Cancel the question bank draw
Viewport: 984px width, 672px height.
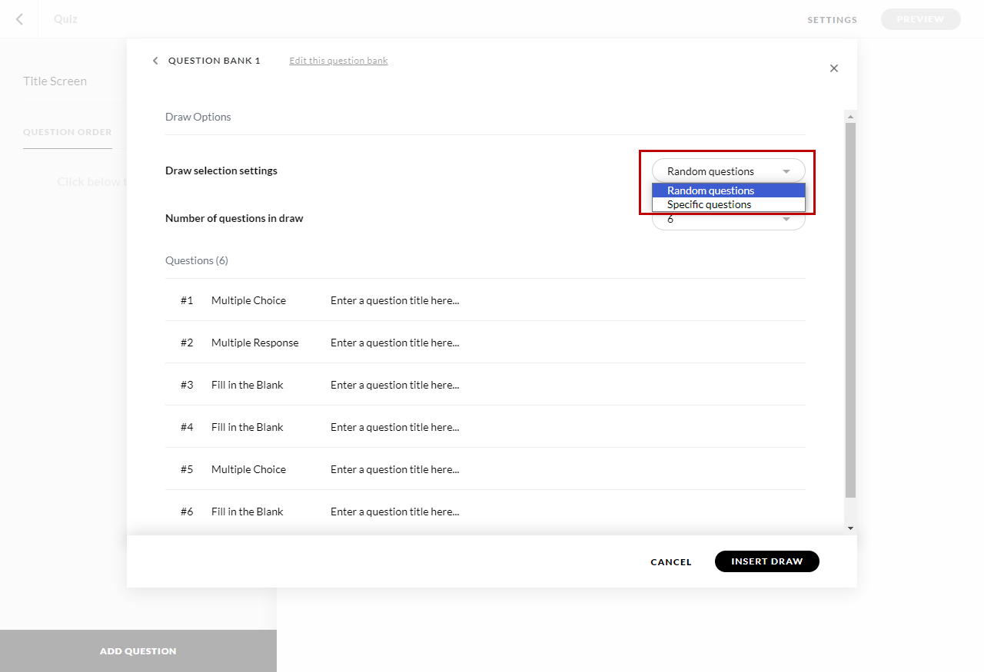coord(670,561)
